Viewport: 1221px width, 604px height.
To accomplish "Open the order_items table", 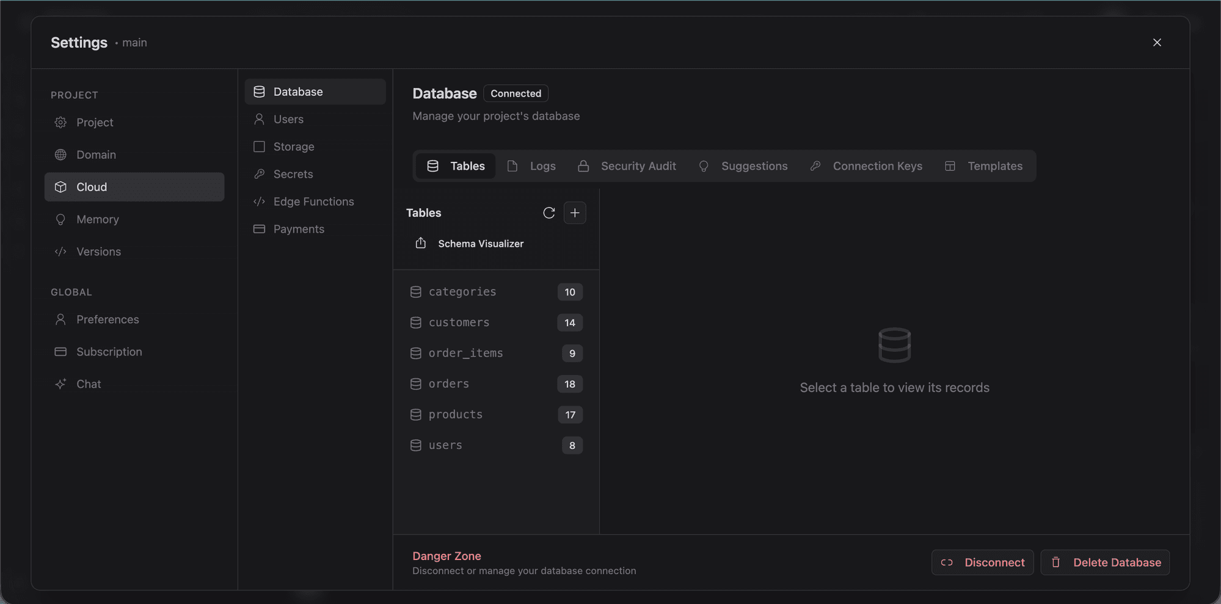I will [465, 353].
